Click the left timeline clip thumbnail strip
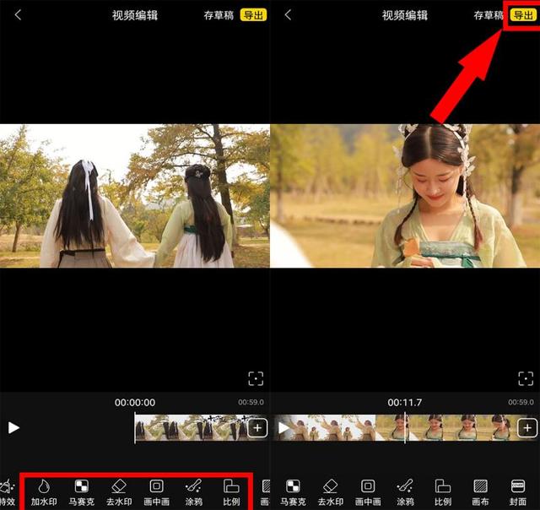The width and height of the screenshot is (540, 510). click(190, 428)
